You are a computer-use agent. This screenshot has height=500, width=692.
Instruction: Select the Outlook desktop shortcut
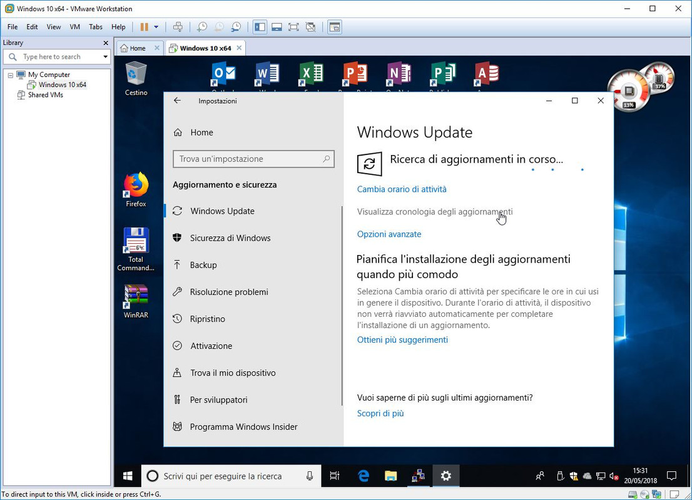click(223, 76)
